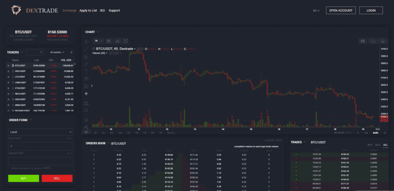Open the Support nav item
The height and width of the screenshot is (191, 394).
click(114, 10)
